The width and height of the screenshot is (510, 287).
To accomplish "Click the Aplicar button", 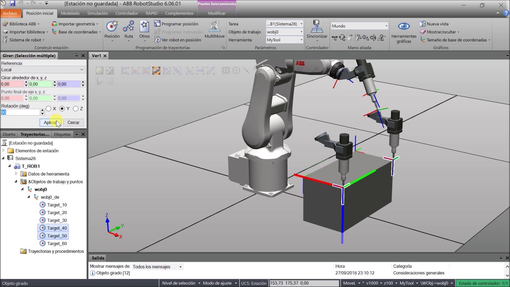I will pyautogui.click(x=51, y=122).
